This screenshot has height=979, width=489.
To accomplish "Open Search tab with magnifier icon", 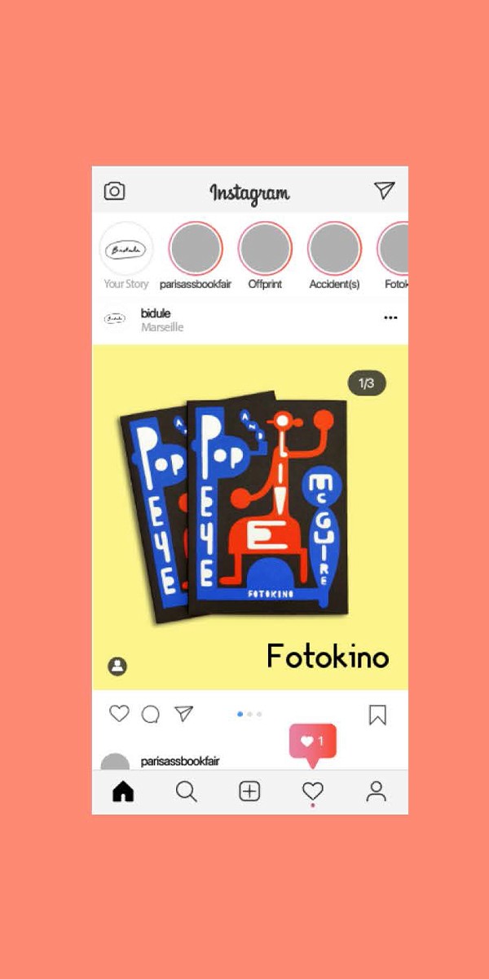I will pos(187,791).
